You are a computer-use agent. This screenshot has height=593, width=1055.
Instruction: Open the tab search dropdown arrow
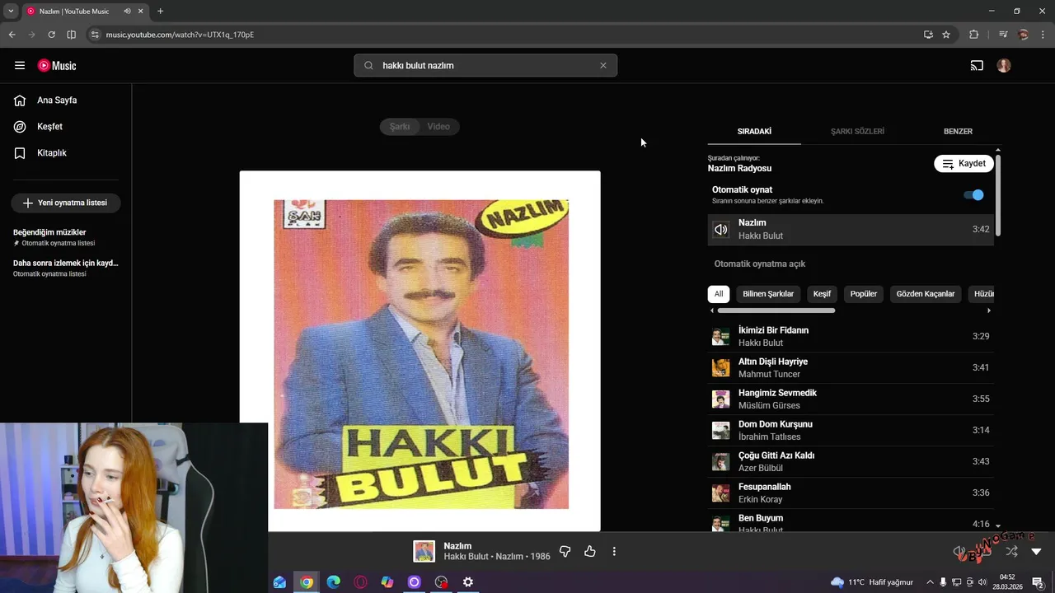[x=11, y=12]
